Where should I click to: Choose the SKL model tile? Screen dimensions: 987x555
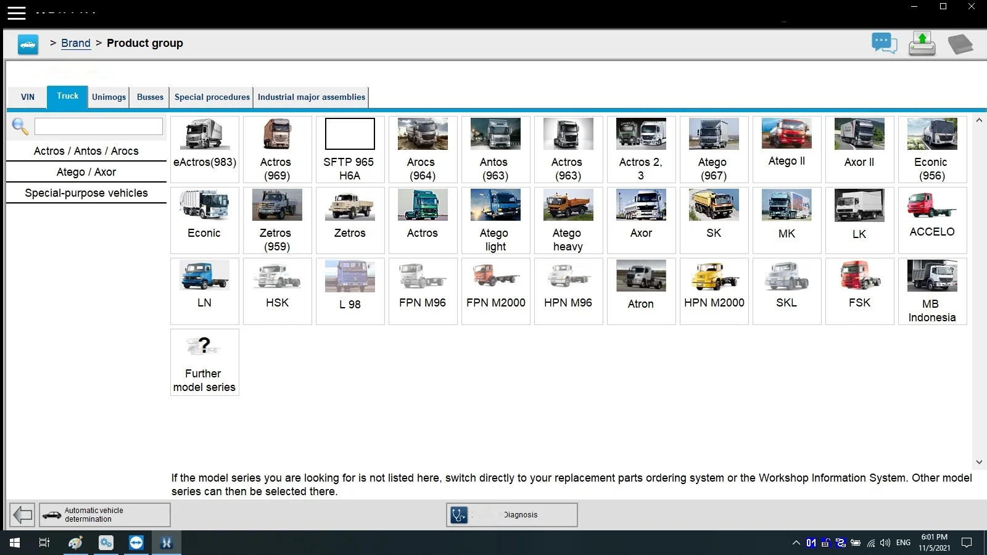point(787,291)
